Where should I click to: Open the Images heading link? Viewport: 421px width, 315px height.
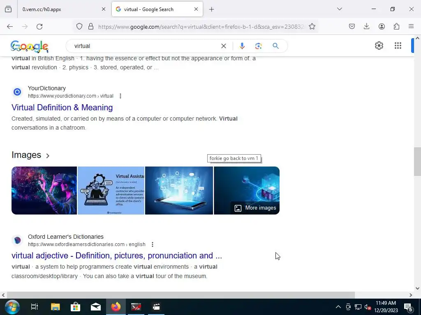[x=26, y=155]
